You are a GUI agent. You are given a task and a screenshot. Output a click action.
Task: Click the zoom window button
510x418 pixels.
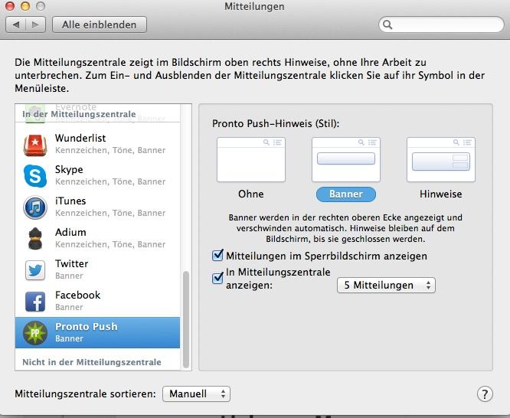pos(41,6)
